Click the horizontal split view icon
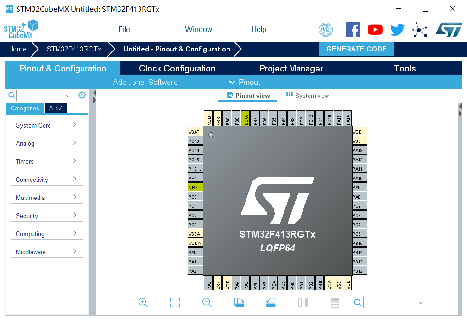467x321 pixels. (335, 302)
